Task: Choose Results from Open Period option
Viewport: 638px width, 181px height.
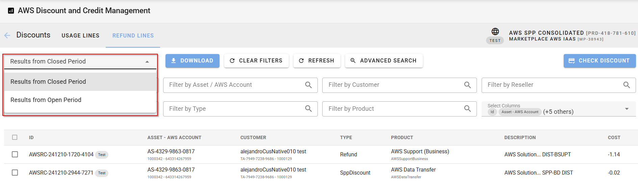Action: (46, 100)
